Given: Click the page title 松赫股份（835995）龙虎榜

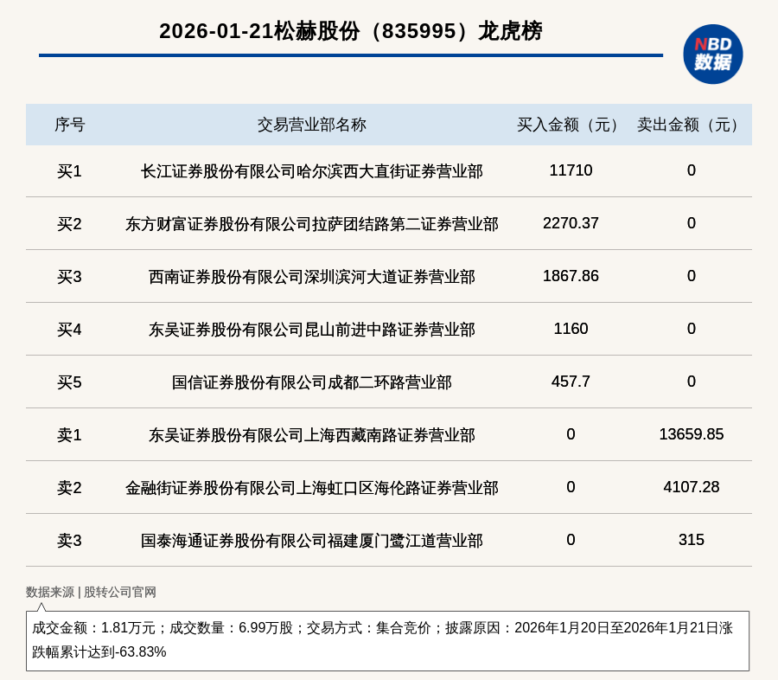Looking at the screenshot, I should pyautogui.click(x=350, y=31).
